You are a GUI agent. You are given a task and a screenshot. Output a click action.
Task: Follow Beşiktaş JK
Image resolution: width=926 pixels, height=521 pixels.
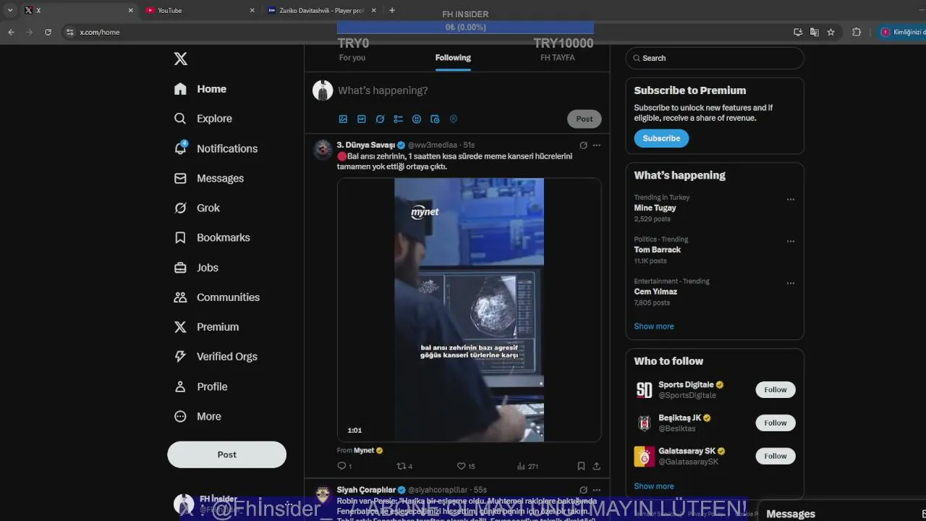(776, 423)
